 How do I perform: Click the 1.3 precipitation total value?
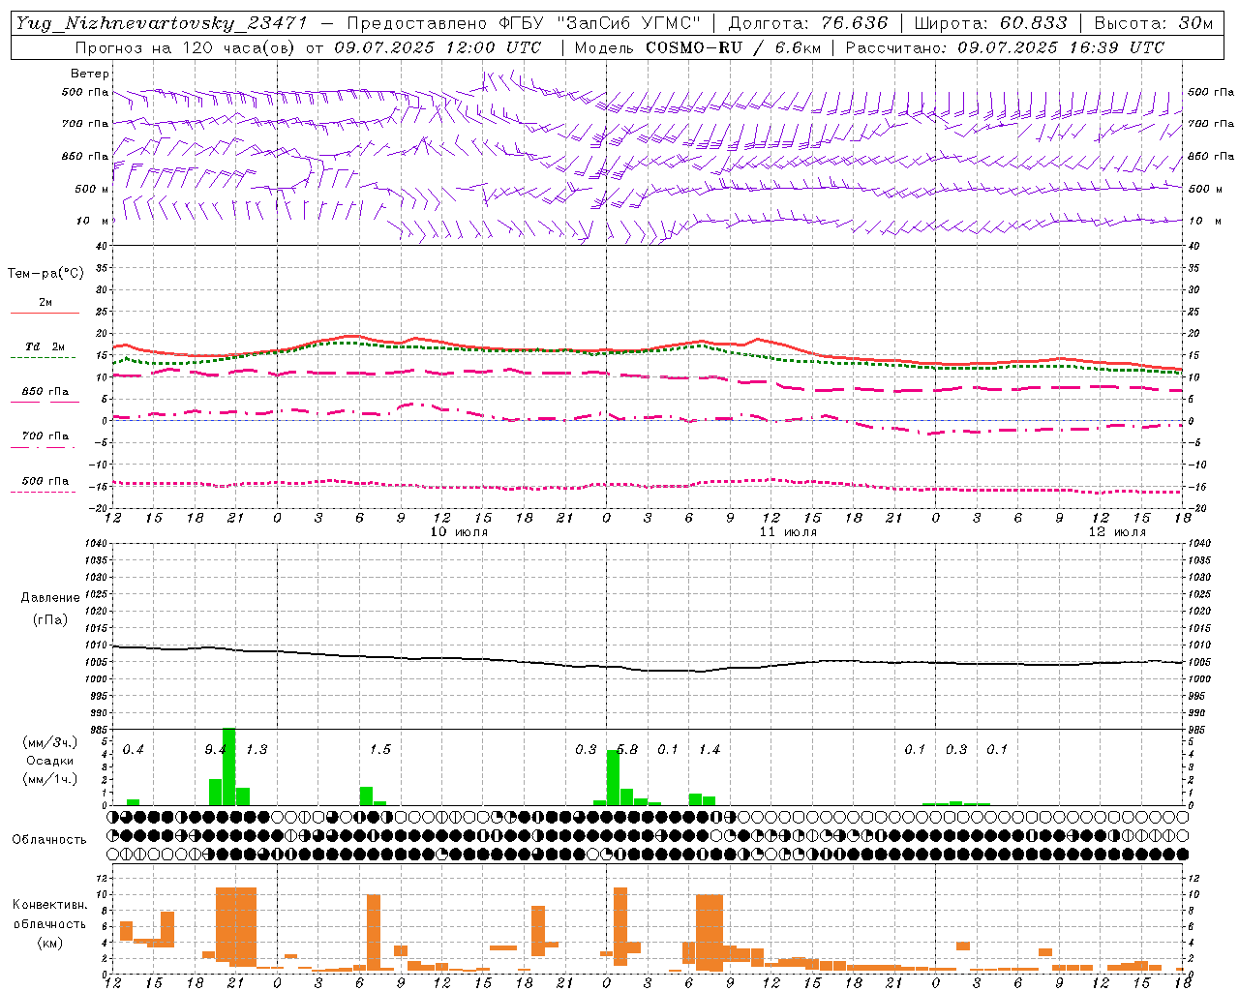(x=257, y=749)
